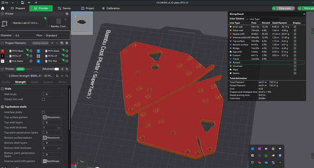The height and width of the screenshot is (168, 314).
Task: Open Bambu Lab A1 printer dropdown
Action: (x=25, y=23)
